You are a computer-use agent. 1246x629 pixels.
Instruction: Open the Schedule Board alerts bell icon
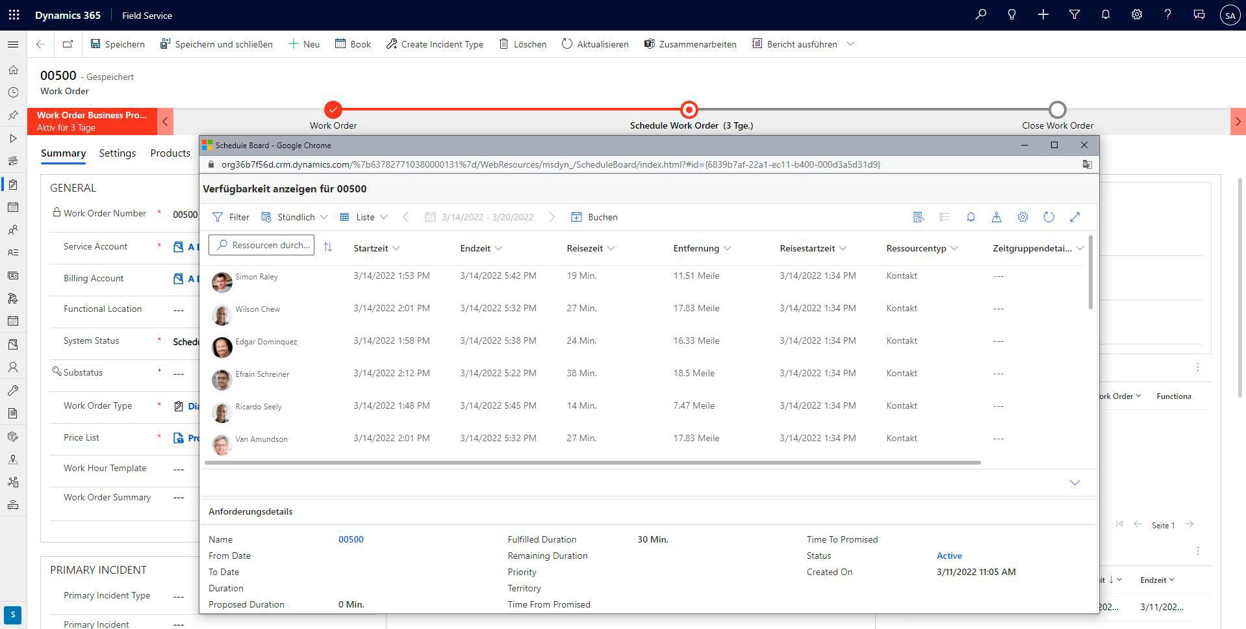click(x=971, y=217)
